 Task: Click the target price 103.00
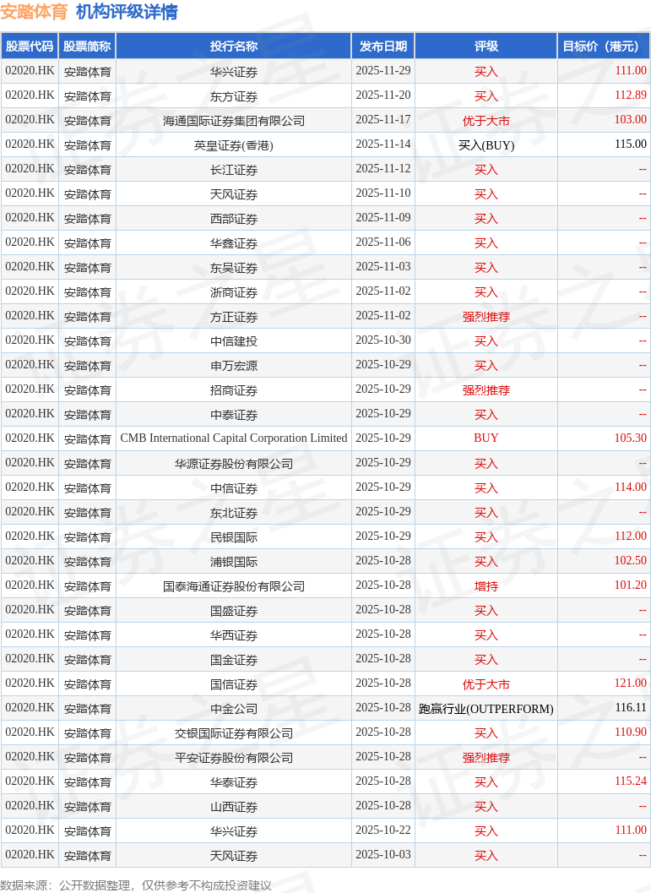point(631,120)
